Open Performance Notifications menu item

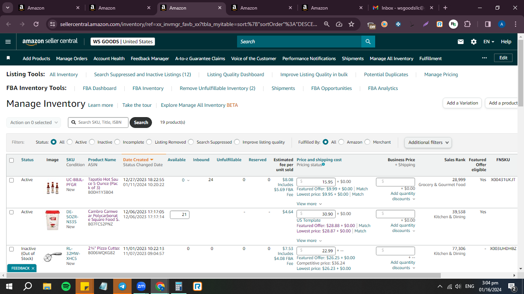309,59
